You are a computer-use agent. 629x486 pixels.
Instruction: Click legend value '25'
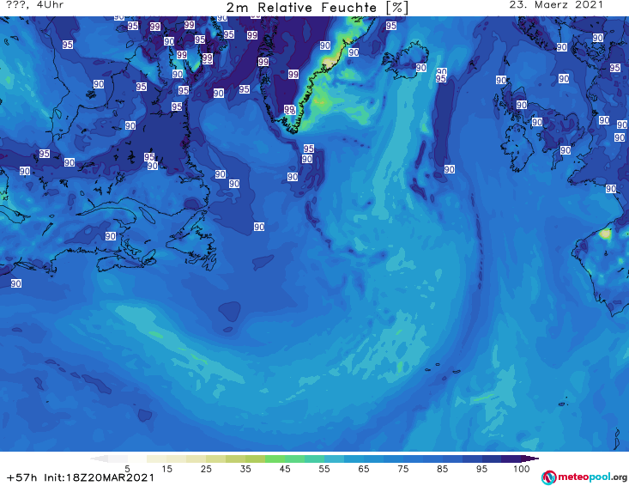(x=206, y=469)
